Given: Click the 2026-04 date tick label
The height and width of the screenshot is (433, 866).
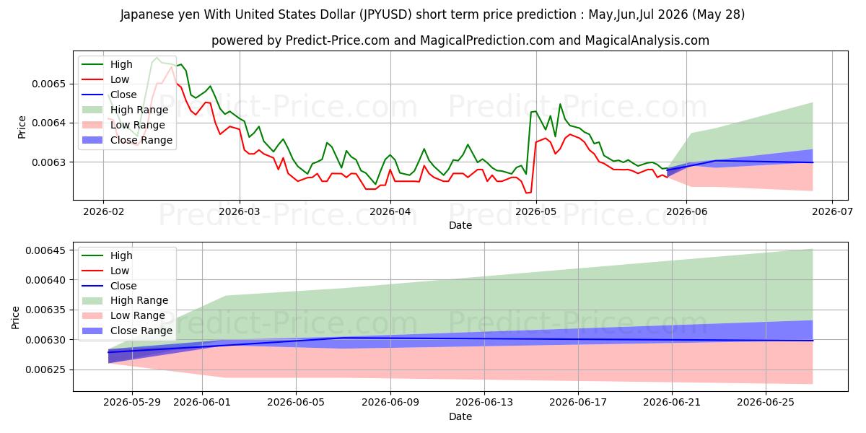Looking at the screenshot, I should click(x=390, y=212).
